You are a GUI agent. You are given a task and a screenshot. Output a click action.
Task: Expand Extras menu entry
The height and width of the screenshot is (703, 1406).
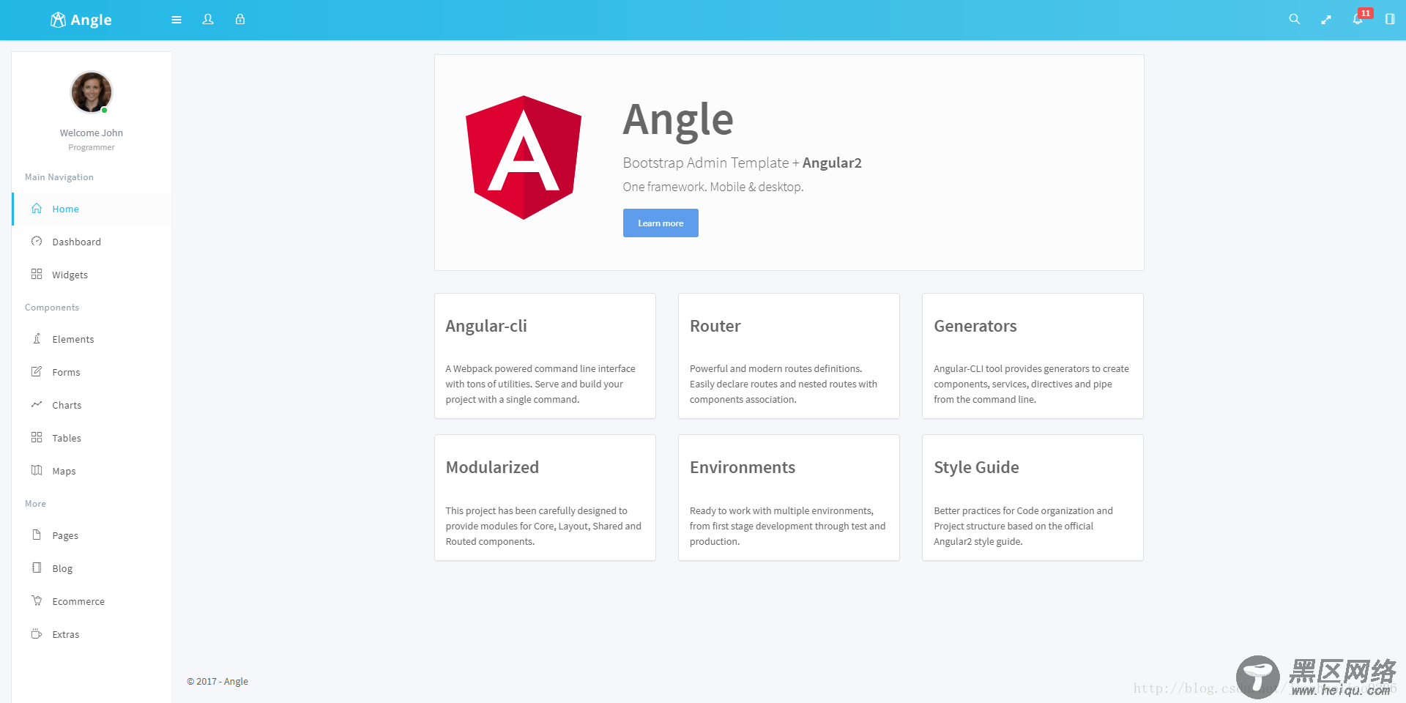pyautogui.click(x=92, y=634)
